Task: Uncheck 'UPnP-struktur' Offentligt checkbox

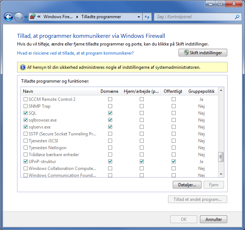Action: click(173, 161)
